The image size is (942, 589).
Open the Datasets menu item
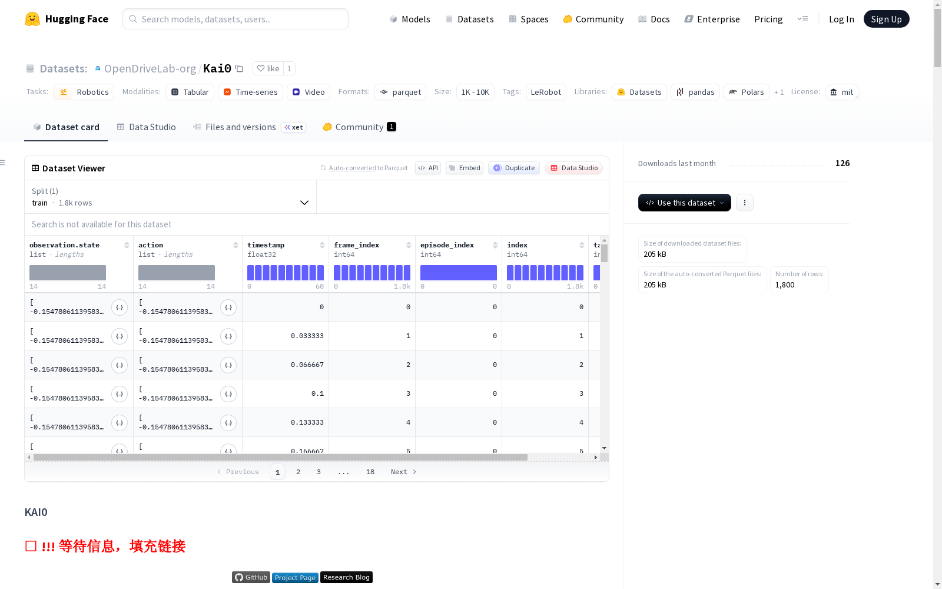469,19
